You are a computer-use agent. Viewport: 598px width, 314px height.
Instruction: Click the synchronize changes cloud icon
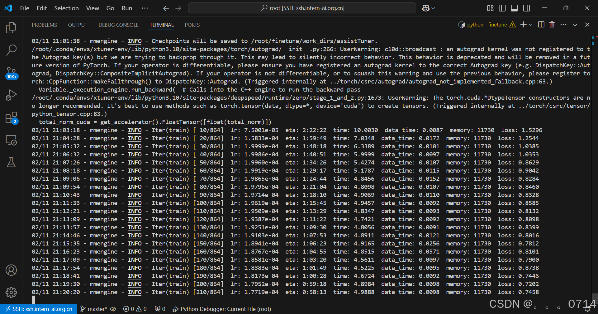click(113, 309)
